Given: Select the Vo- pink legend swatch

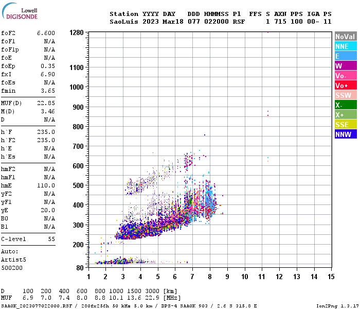Looking at the screenshot, I should [x=346, y=76].
